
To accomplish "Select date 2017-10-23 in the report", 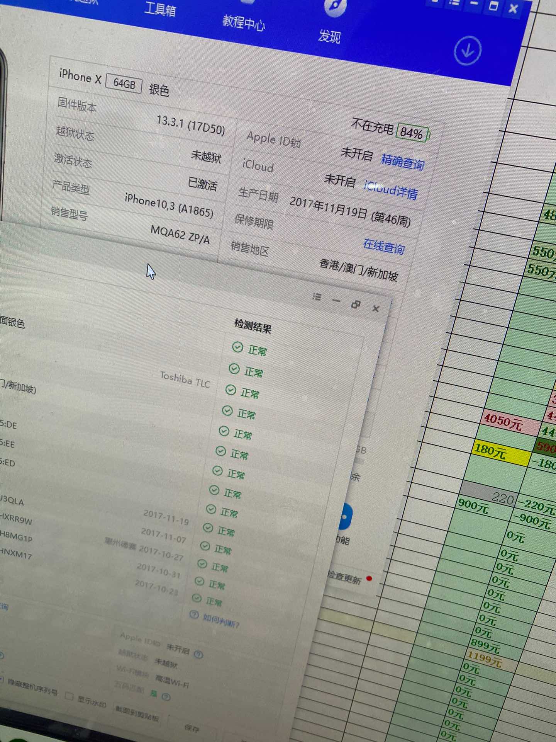I will click(x=156, y=587).
